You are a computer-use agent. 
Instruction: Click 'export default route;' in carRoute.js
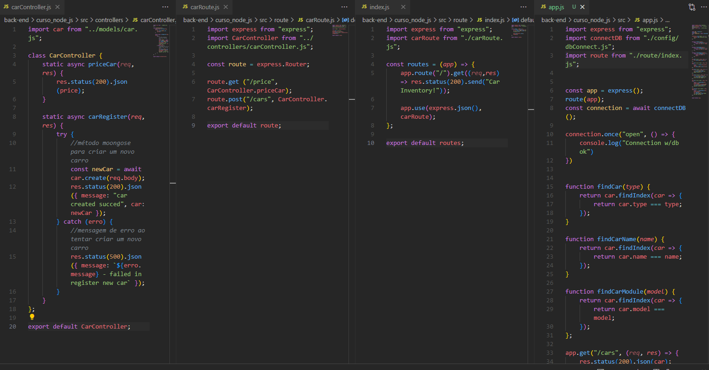click(244, 125)
